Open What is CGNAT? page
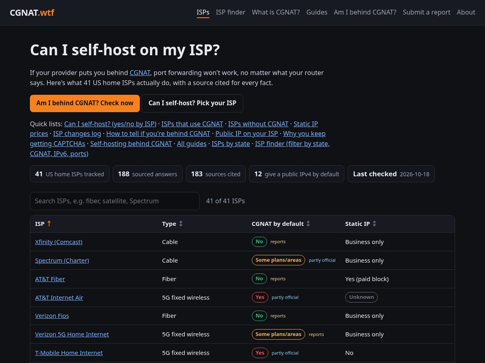This screenshot has height=363, width=485. [276, 12]
